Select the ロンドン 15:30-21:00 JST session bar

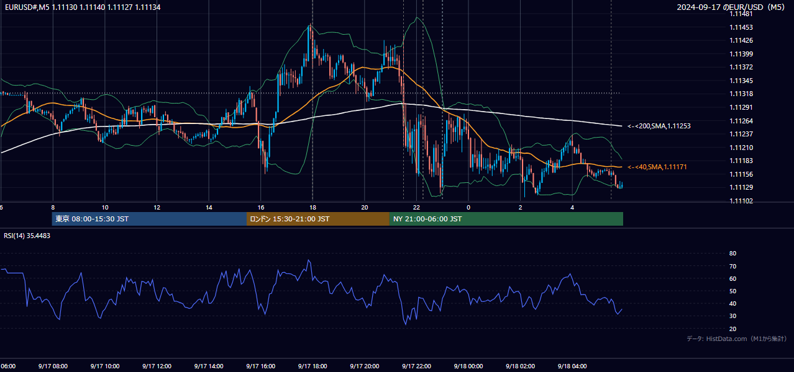pos(318,219)
